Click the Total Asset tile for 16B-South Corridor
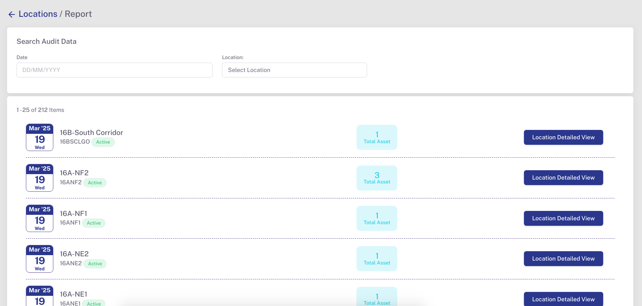Image resolution: width=642 pixels, height=306 pixels. coord(376,137)
